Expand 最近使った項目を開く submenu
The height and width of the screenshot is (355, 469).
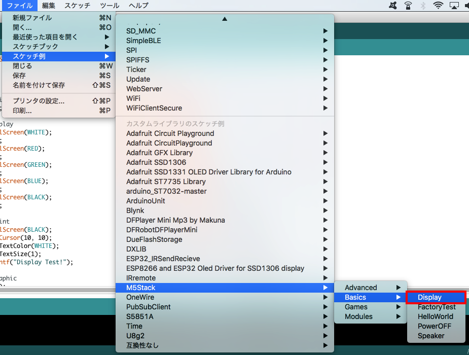59,37
